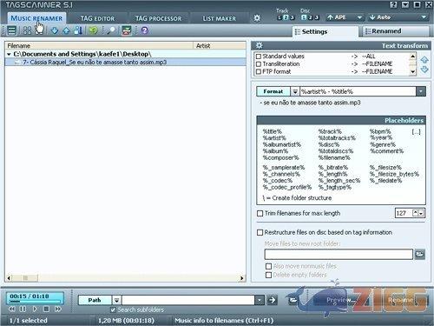Click the green undo toolbar icon
Image resolution: width=434 pixels, height=326 pixels.
point(93,30)
